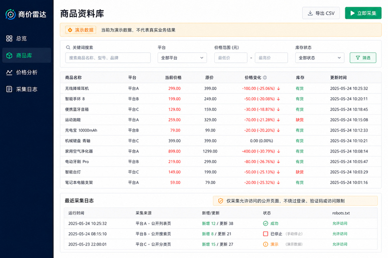Click the shield icon in compliance notice
Image resolution: width=388 pixels, height=258 pixels.
coord(221,201)
